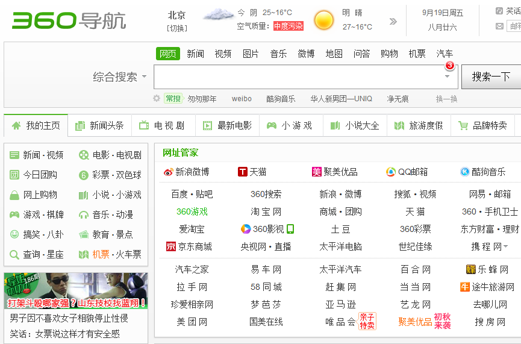Viewport: 521px width, 344px height.
Task: Click the red 京东商城 icon
Action: pos(171,246)
